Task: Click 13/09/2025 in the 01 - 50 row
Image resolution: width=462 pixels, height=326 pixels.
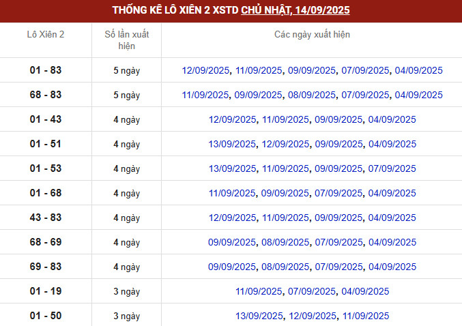Action: tap(259, 316)
